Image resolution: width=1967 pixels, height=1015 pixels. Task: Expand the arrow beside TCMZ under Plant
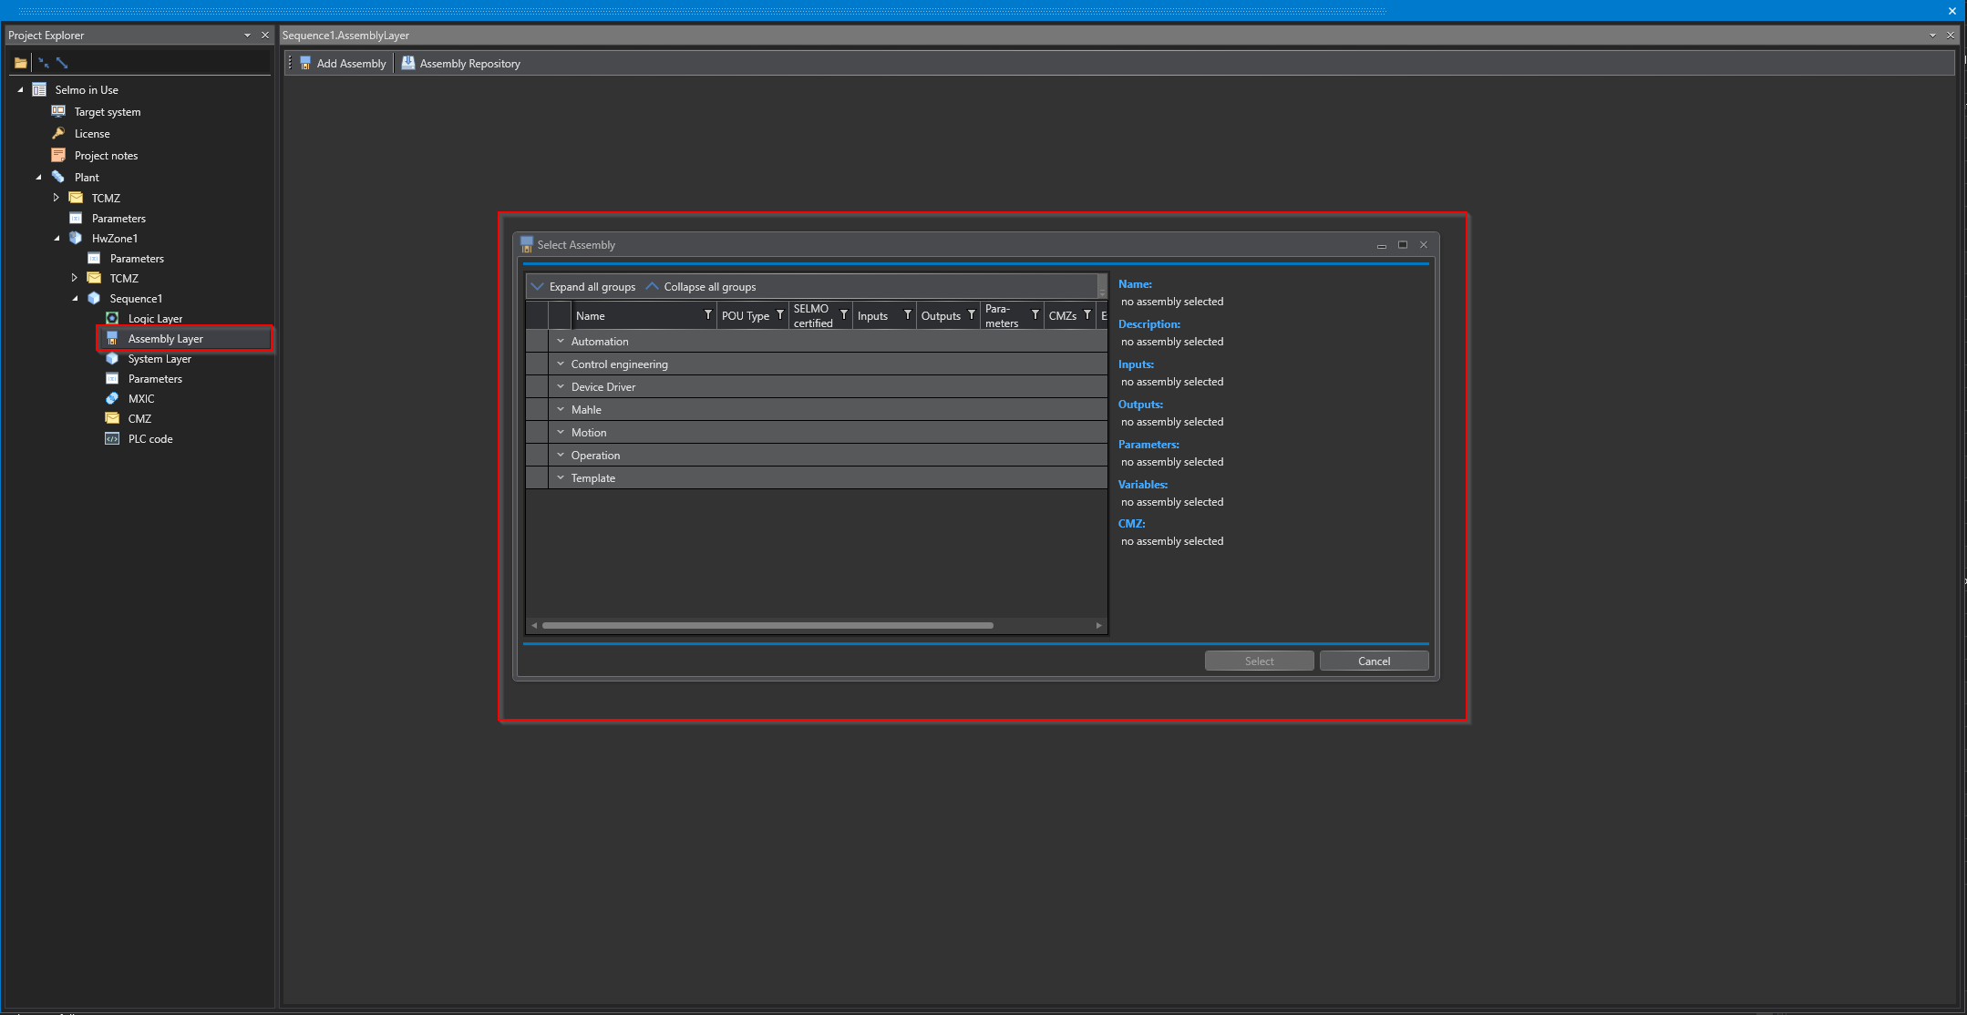point(57,198)
